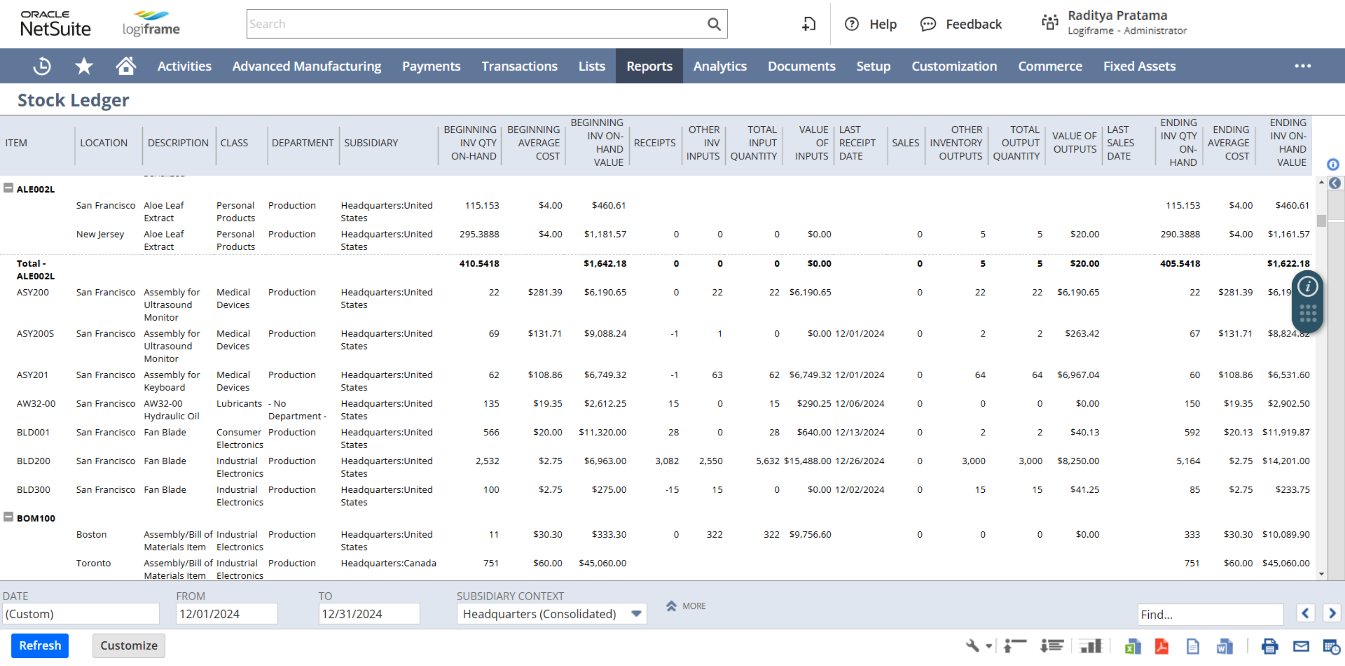Open the Transactions menu

click(x=519, y=66)
